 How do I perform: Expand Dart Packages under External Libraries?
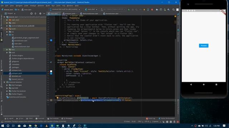coord(7,85)
